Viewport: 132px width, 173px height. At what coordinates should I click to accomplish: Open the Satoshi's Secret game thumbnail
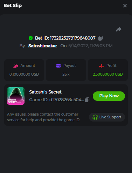tap(16, 96)
